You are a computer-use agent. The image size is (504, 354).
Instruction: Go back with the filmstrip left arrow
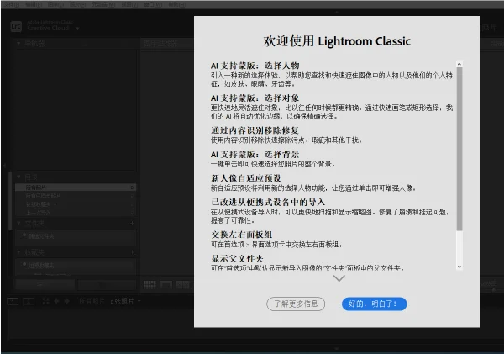pos(56,301)
